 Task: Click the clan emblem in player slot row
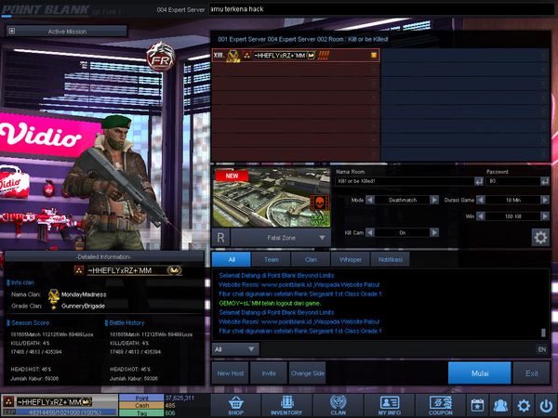[x=232, y=56]
